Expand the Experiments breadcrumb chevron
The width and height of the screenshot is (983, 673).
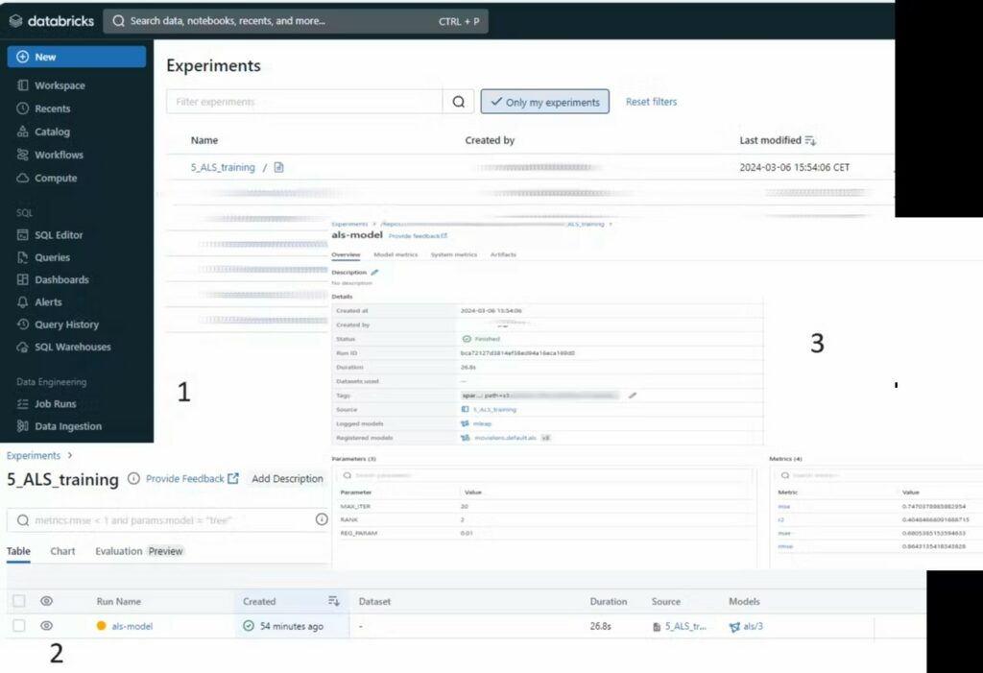70,456
